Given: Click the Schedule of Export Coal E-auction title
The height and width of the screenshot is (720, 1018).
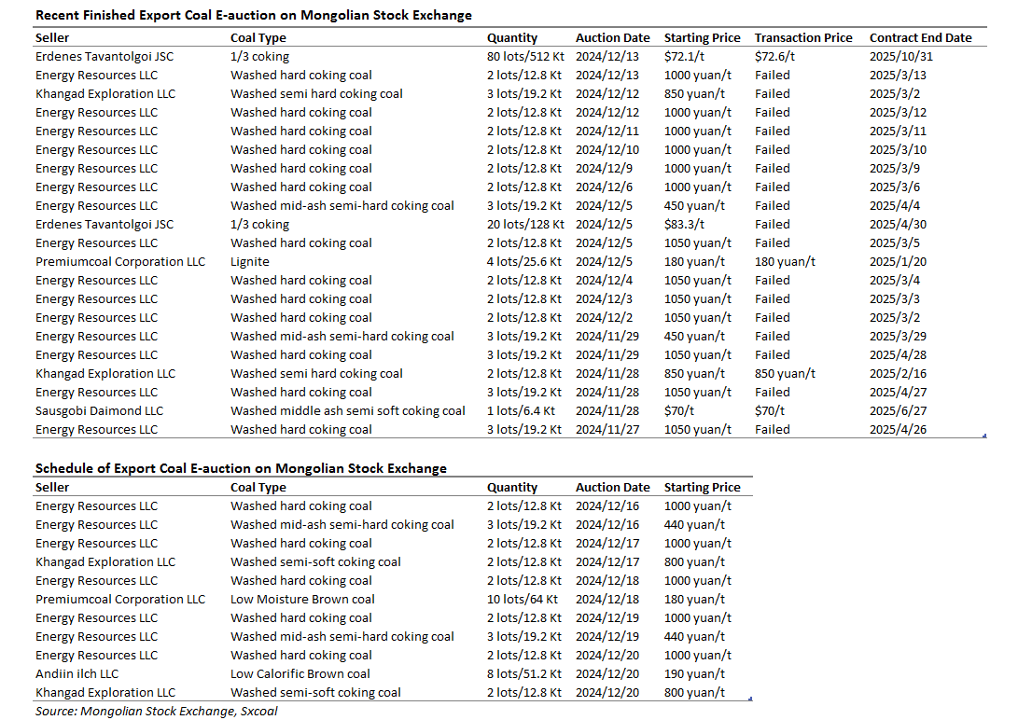Looking at the screenshot, I should pyautogui.click(x=241, y=468).
